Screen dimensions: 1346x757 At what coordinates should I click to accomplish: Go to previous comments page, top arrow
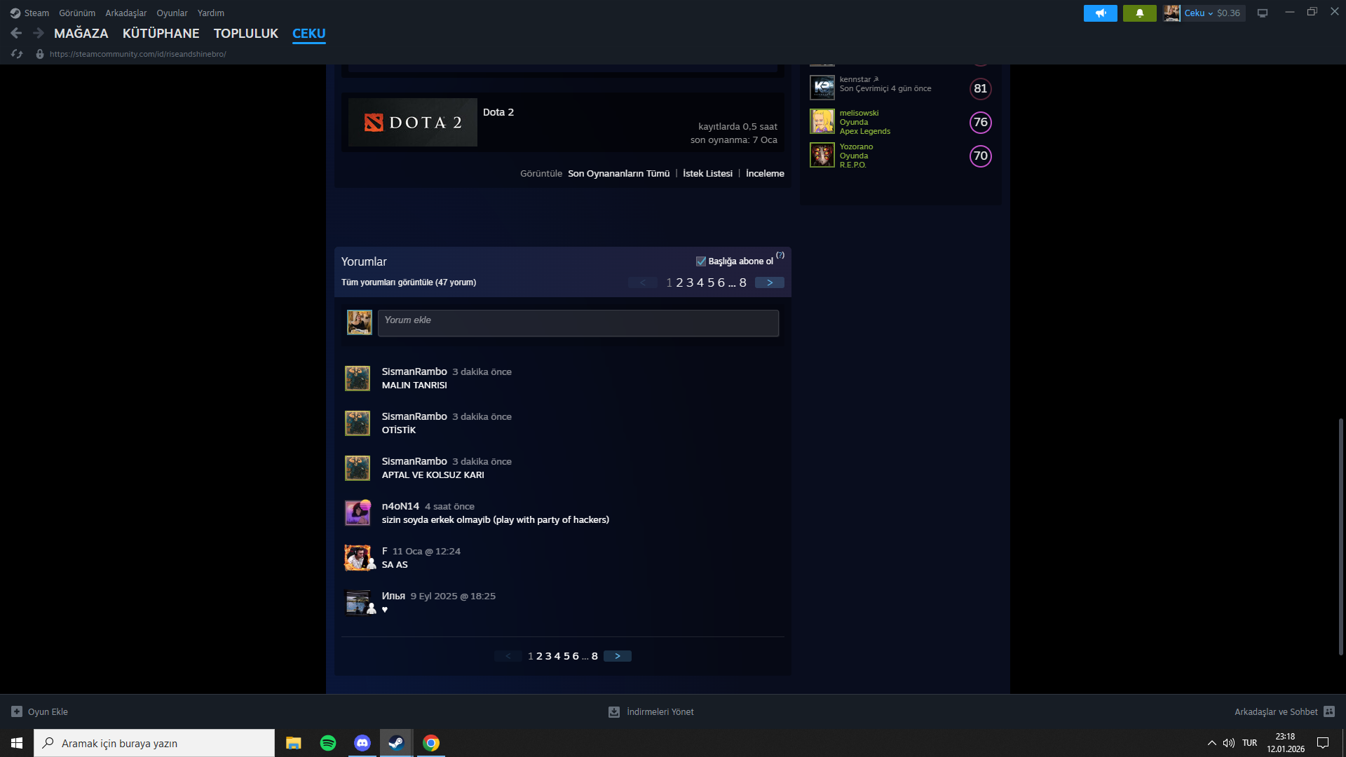pos(643,282)
